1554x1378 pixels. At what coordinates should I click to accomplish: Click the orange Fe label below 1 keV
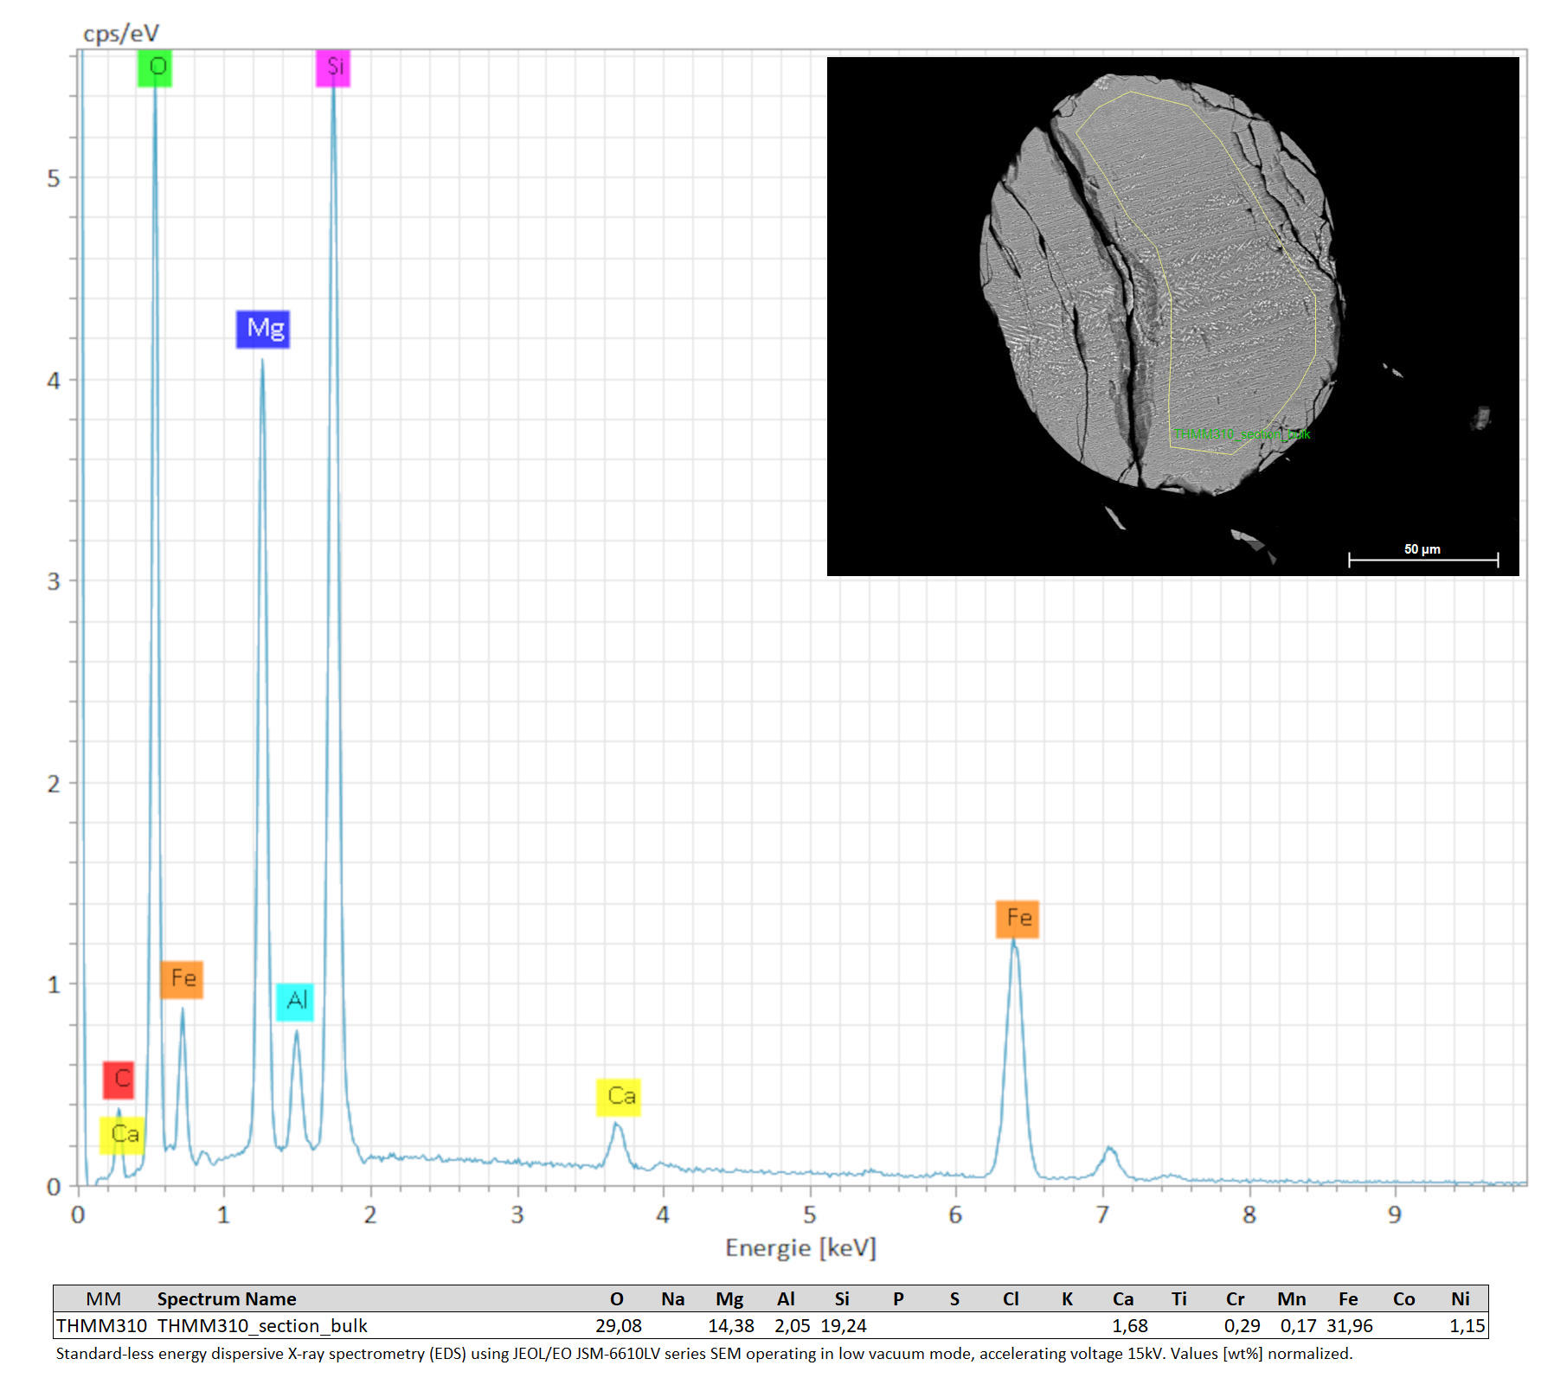tap(182, 979)
